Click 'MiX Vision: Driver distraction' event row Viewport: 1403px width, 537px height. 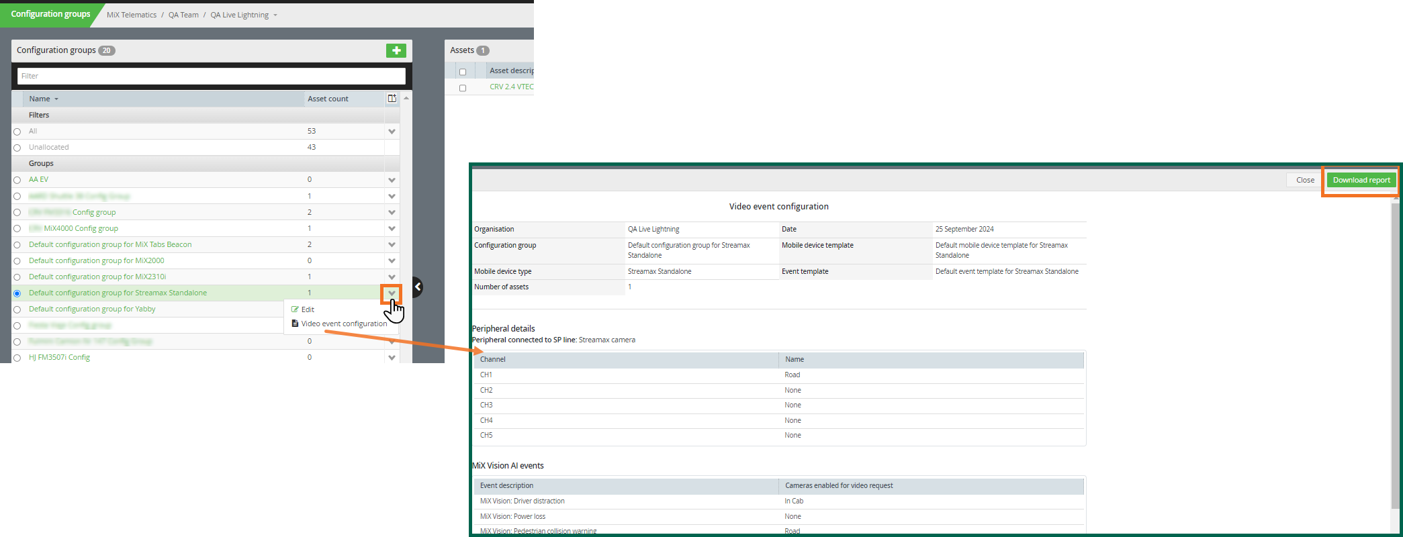779,501
